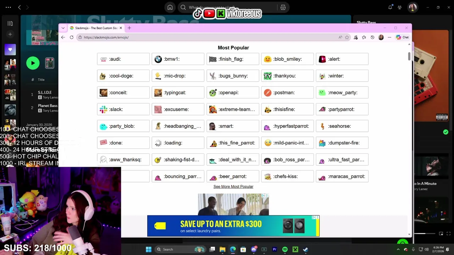Click the :done: emoji entry

pos(123,143)
